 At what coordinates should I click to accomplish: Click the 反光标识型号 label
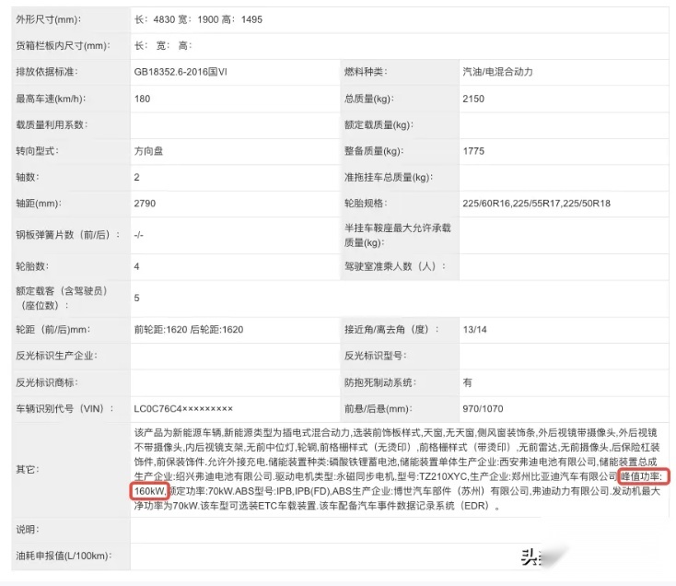[x=375, y=357]
